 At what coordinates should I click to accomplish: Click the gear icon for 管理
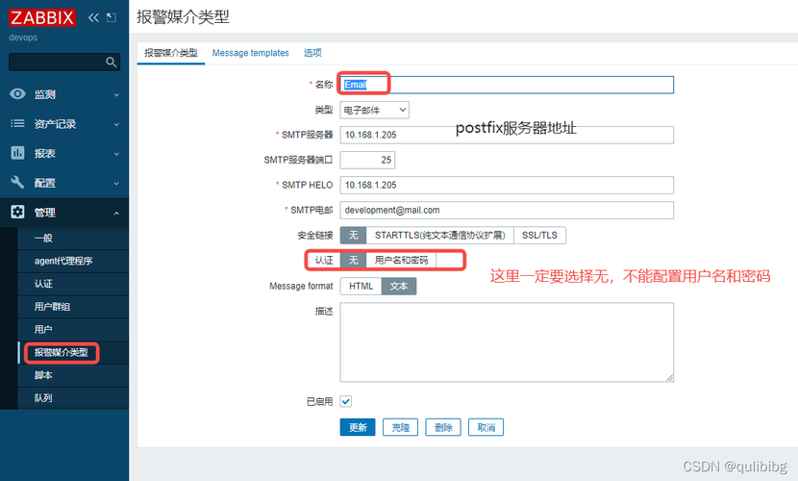click(18, 212)
